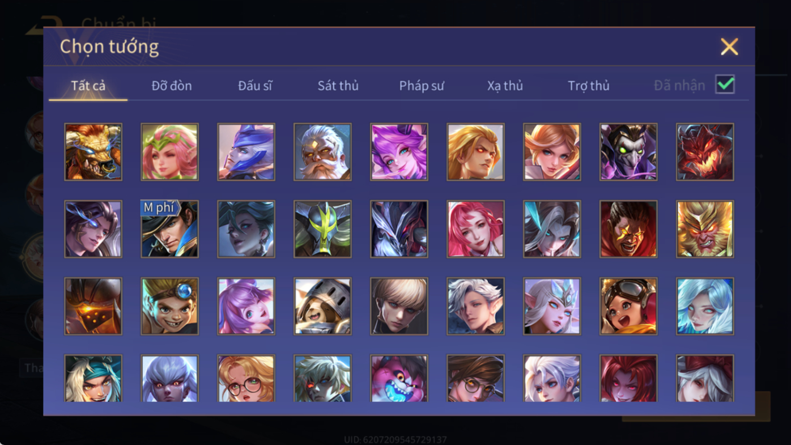Switch to the "Đỡ đòn" tab
Viewport: 791px width, 445px height.
tap(172, 86)
